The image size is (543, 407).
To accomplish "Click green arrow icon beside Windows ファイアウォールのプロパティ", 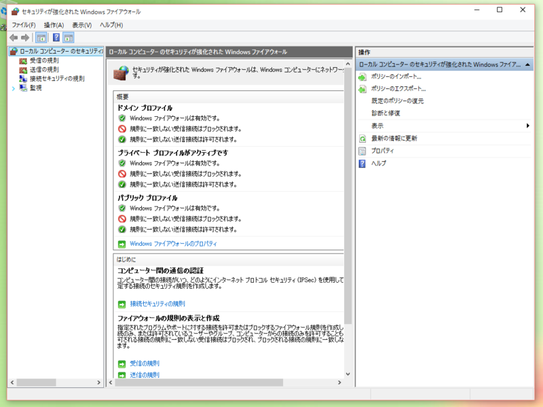I will pos(122,244).
